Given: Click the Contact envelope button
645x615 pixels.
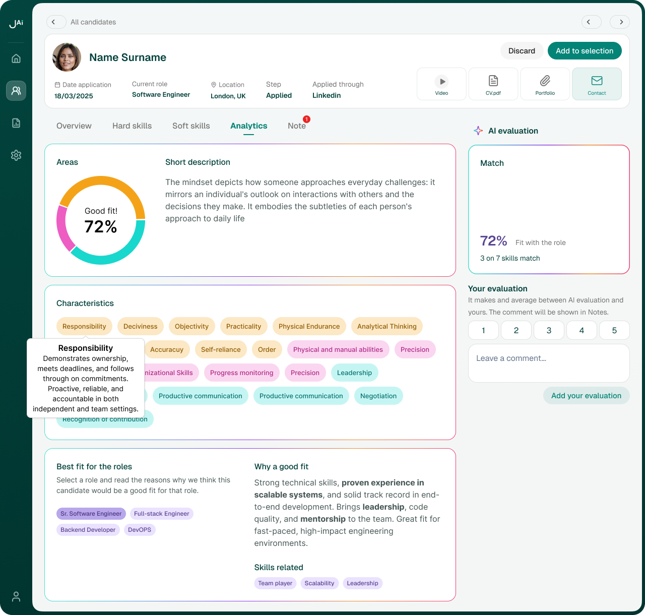Looking at the screenshot, I should 597,84.
